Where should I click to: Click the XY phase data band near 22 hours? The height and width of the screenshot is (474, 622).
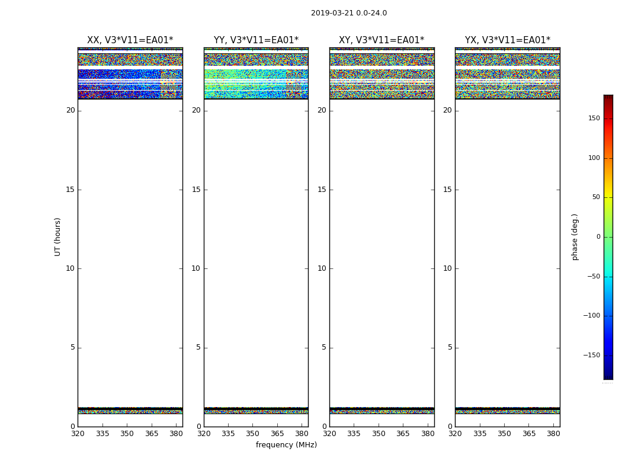click(382, 84)
